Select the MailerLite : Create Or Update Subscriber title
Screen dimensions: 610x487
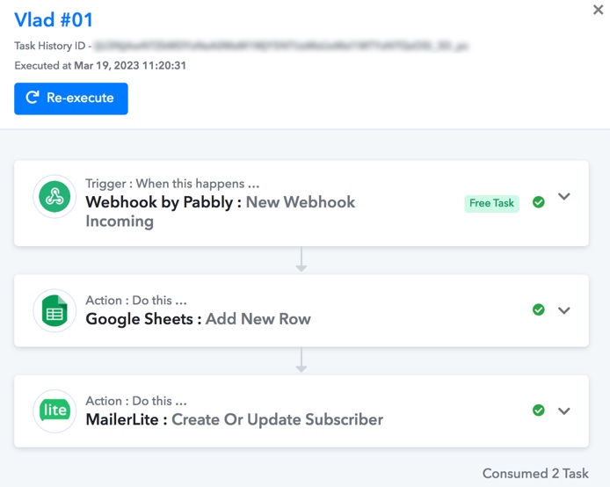point(234,419)
